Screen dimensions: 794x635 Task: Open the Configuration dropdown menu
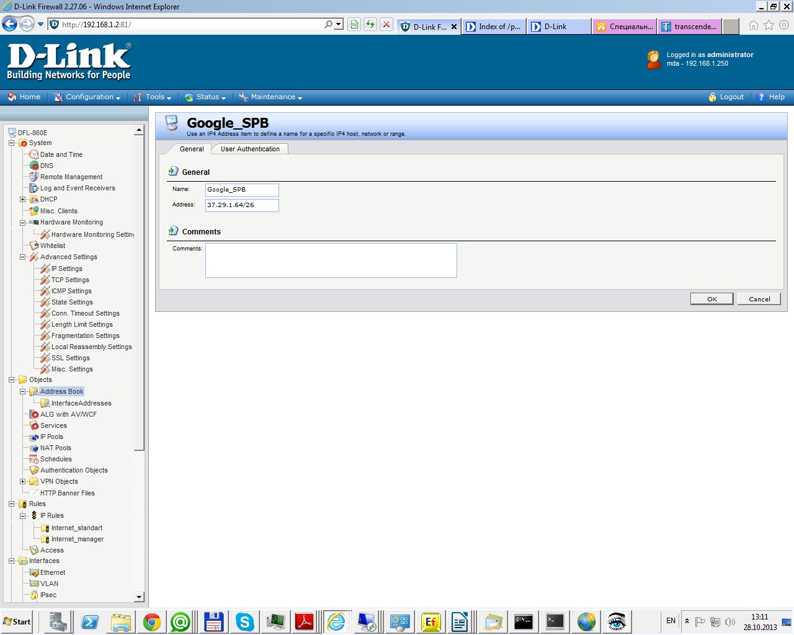[87, 97]
